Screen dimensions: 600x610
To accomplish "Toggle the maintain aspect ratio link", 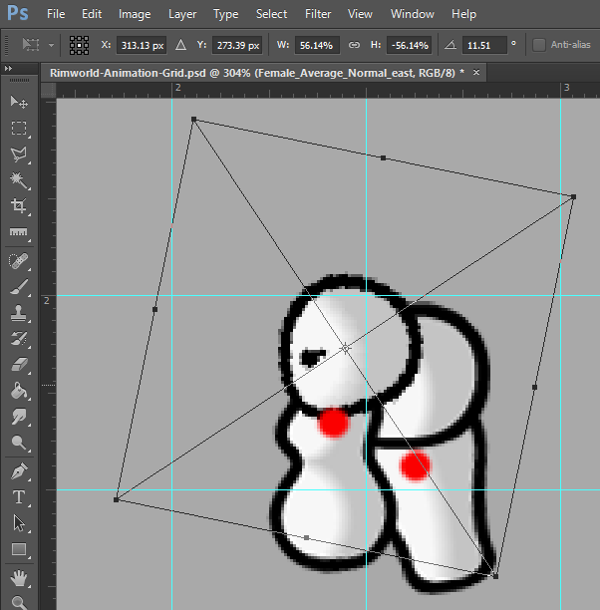I will (354, 45).
